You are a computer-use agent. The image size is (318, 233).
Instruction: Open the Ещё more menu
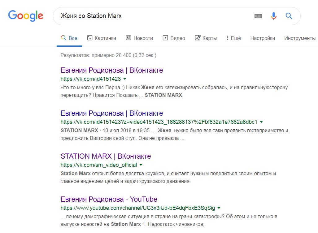233,38
